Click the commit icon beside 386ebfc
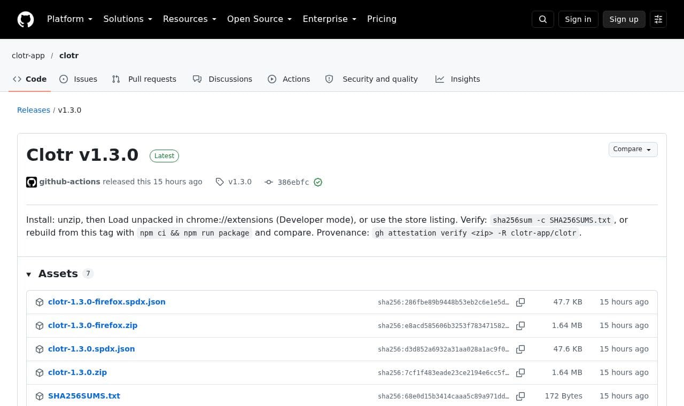 point(269,182)
